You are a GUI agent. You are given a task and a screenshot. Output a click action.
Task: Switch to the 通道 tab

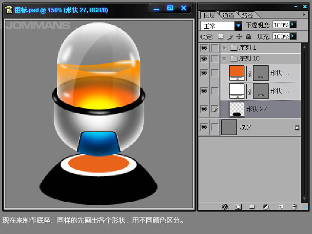coord(228,15)
